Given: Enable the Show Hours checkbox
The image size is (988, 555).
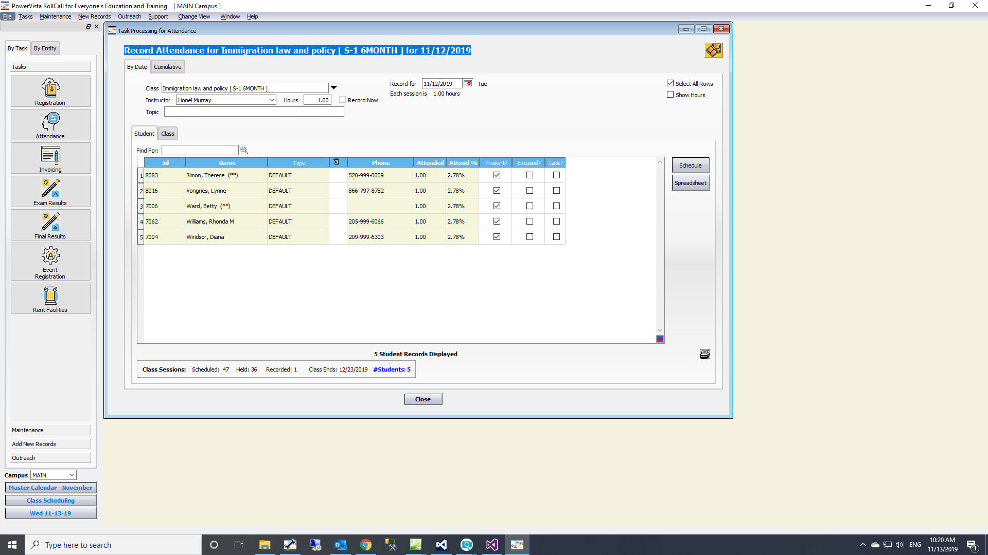Looking at the screenshot, I should pyautogui.click(x=670, y=95).
